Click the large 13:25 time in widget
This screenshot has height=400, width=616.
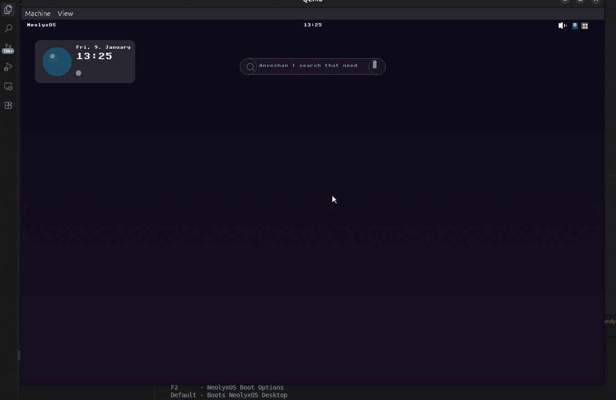[x=94, y=56]
